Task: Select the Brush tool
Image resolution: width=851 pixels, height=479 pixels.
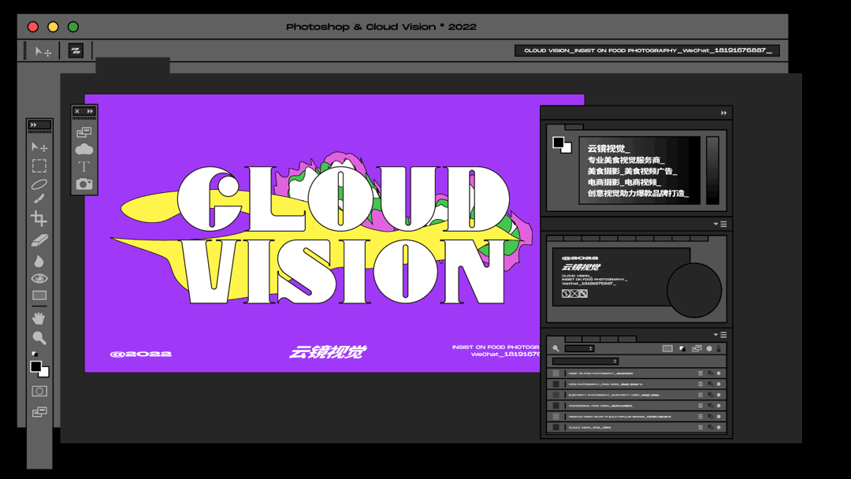Action: (39, 199)
